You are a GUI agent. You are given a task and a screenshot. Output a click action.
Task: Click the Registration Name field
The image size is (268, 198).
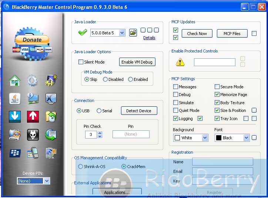click(222, 161)
